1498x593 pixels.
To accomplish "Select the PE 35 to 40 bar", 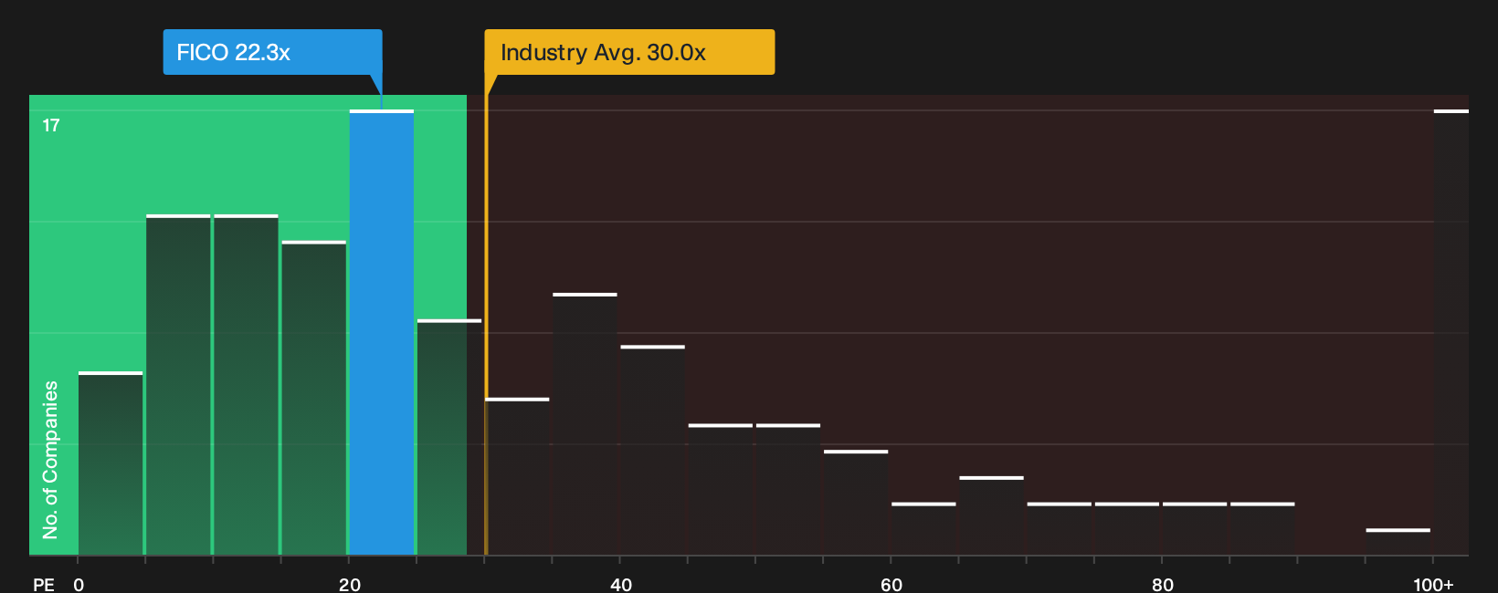I will click(585, 424).
